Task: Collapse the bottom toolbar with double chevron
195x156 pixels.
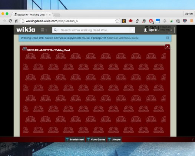Action: 193,139
